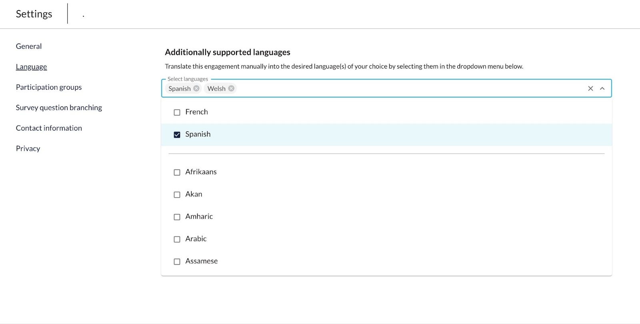Open Survey question branching settings
Screen dimensions: 640x324
pyautogui.click(x=59, y=107)
